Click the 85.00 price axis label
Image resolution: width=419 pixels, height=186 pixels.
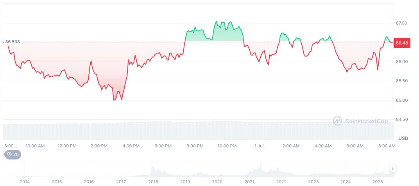(x=401, y=100)
